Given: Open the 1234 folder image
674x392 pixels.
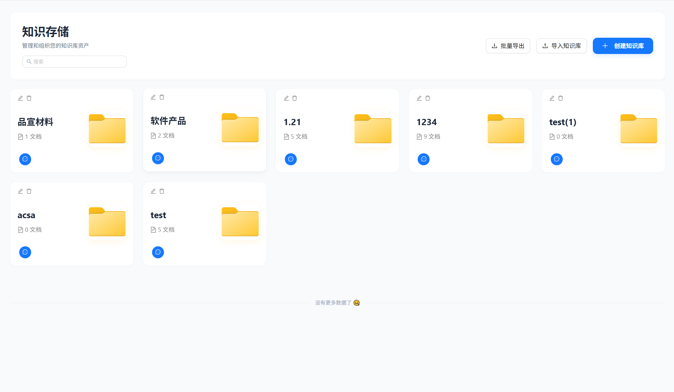Looking at the screenshot, I should coord(506,129).
